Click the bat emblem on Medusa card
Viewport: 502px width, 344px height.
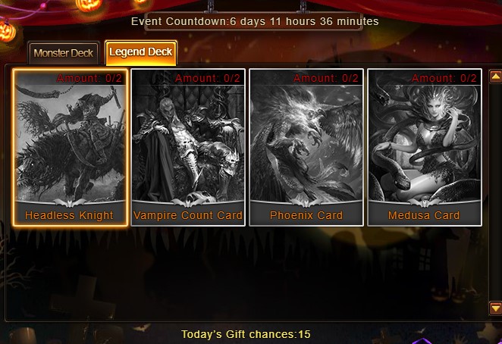point(425,202)
